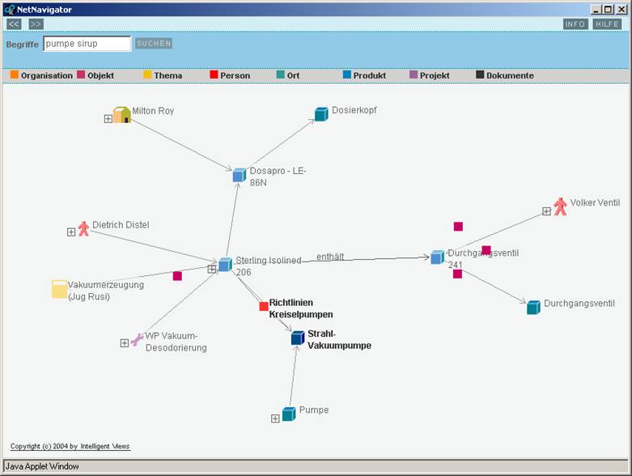Click the 'Strahl-Vakuumpumpe' label
The image size is (632, 476).
coord(339,339)
